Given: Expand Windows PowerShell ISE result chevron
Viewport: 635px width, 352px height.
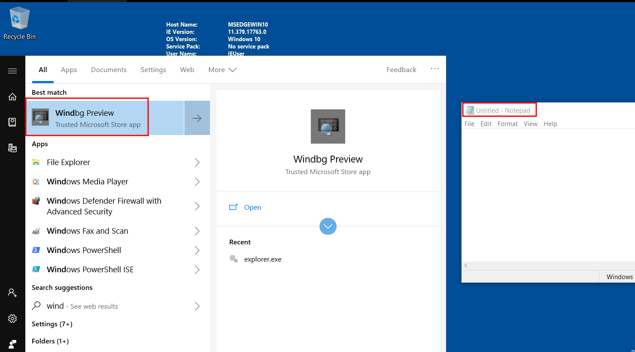Looking at the screenshot, I should 197,269.
